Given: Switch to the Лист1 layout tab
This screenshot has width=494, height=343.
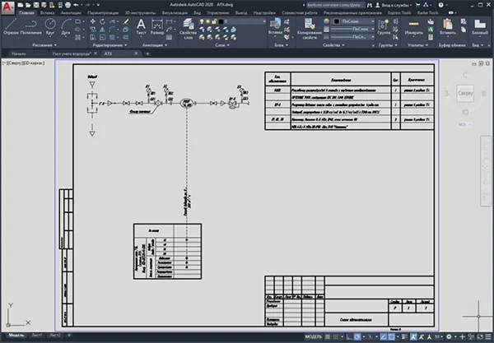Looking at the screenshot, I should click(37, 336).
